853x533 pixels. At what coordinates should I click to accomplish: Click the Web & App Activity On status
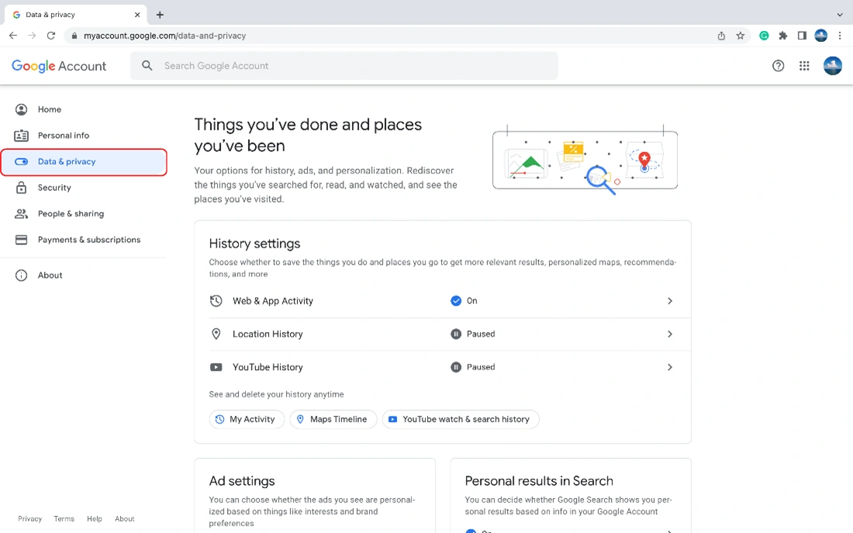coord(464,301)
